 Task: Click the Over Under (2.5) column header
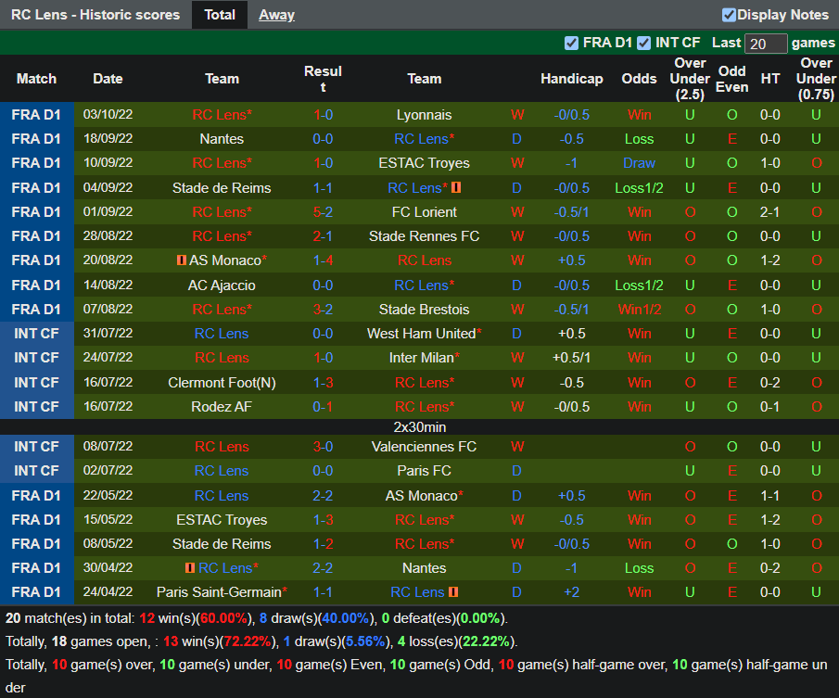(x=690, y=79)
